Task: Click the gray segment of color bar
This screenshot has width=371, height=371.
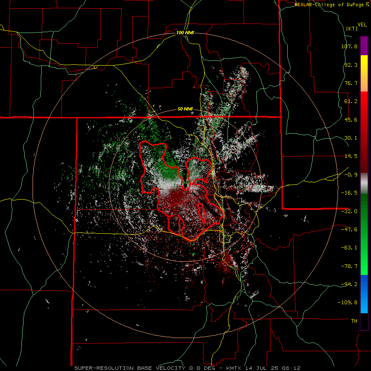Action: tap(364, 183)
